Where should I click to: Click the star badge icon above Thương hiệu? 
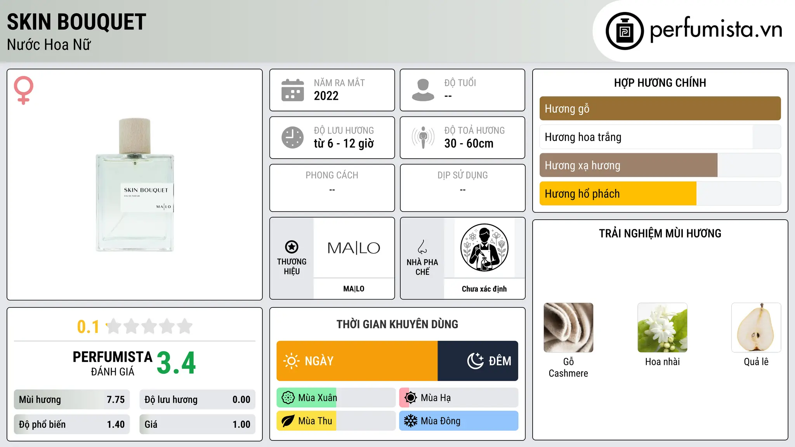point(292,247)
